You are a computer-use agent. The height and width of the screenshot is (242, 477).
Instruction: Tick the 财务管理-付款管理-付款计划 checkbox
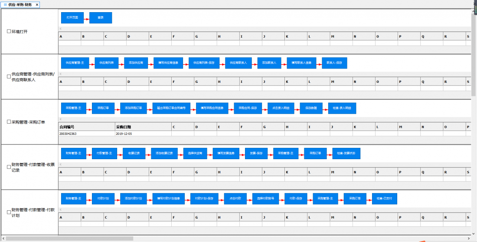coord(9,212)
